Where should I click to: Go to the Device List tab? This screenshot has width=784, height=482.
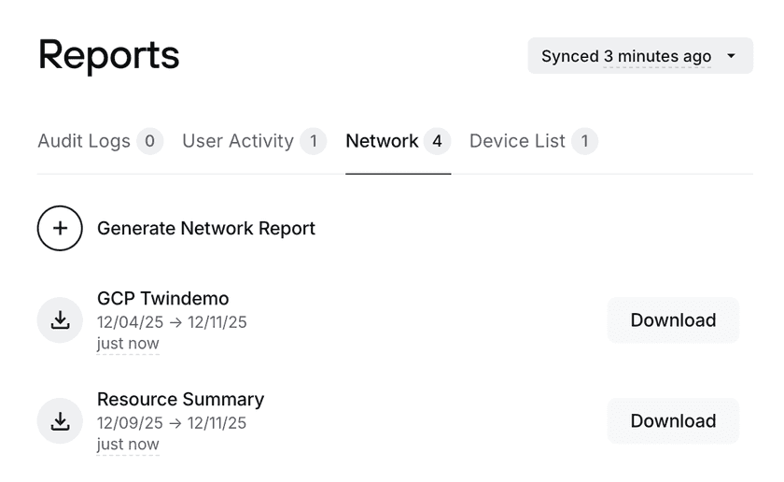(517, 141)
